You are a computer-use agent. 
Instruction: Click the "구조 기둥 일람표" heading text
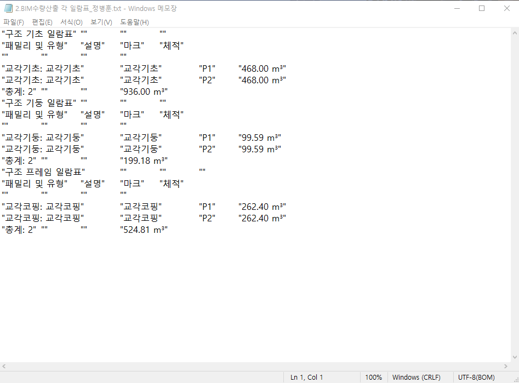point(39,103)
